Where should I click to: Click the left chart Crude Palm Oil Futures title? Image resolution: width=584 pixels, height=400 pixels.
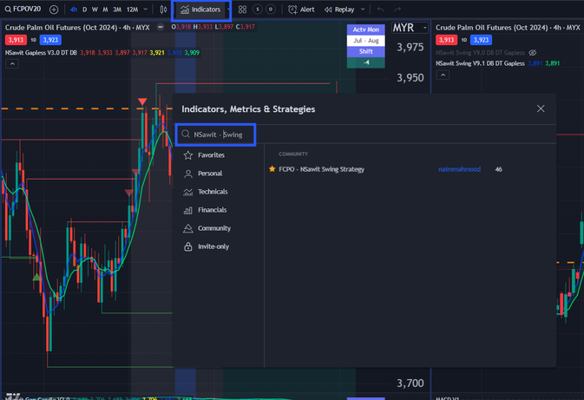coord(77,27)
